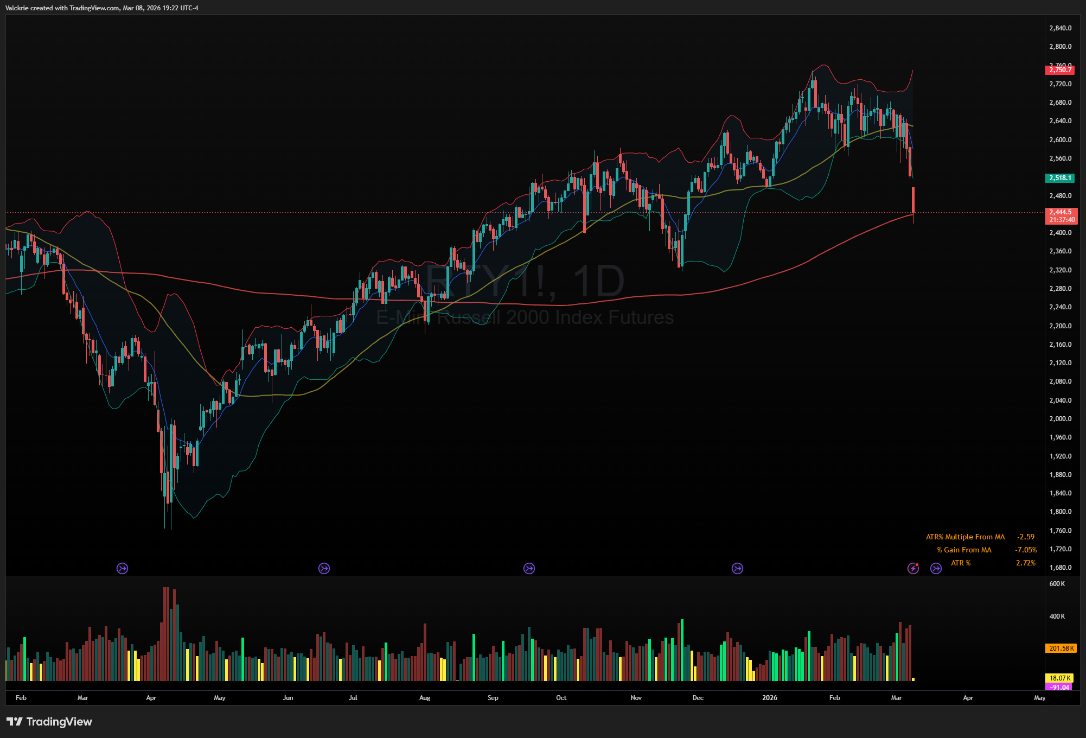Click the orange 201.58K volume label
The height and width of the screenshot is (738, 1086).
click(x=1061, y=648)
